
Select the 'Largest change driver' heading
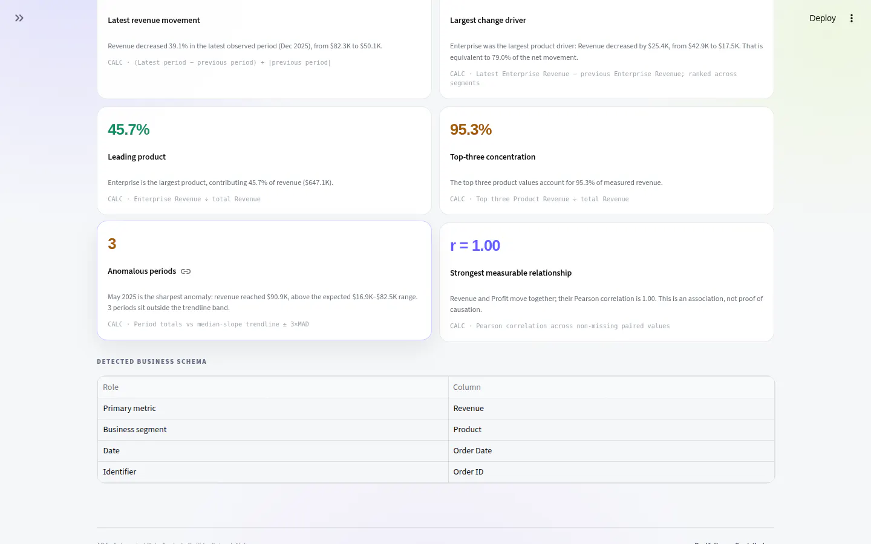[x=488, y=20]
